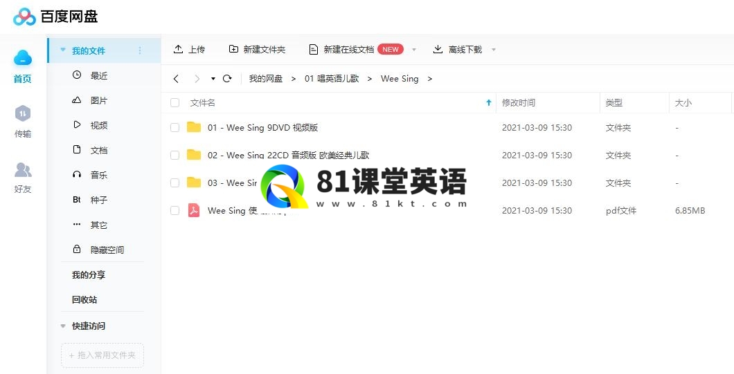This screenshot has height=374, width=734.
Task: Click the PDF icon of Wee Sing file
Action: tap(193, 210)
